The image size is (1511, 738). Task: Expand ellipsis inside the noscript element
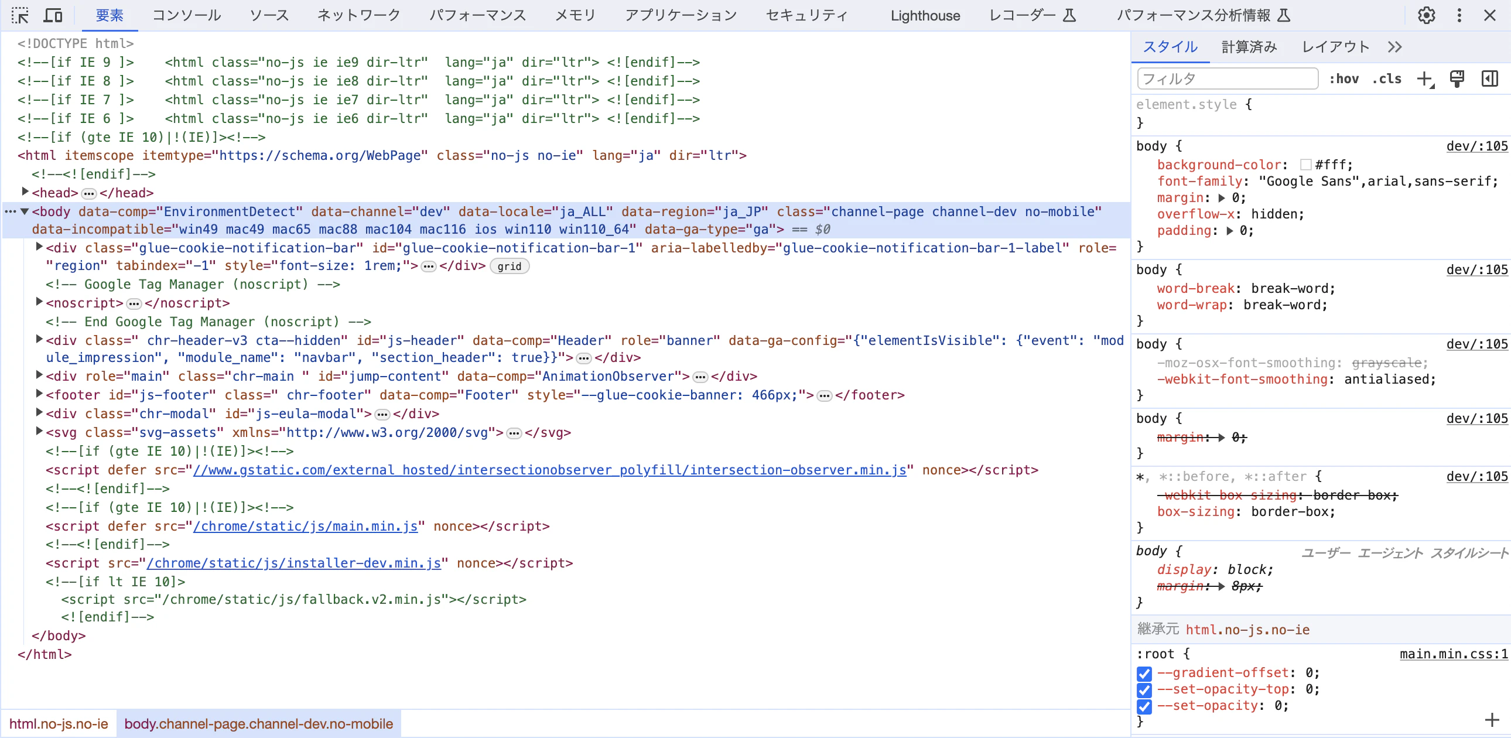coord(134,304)
